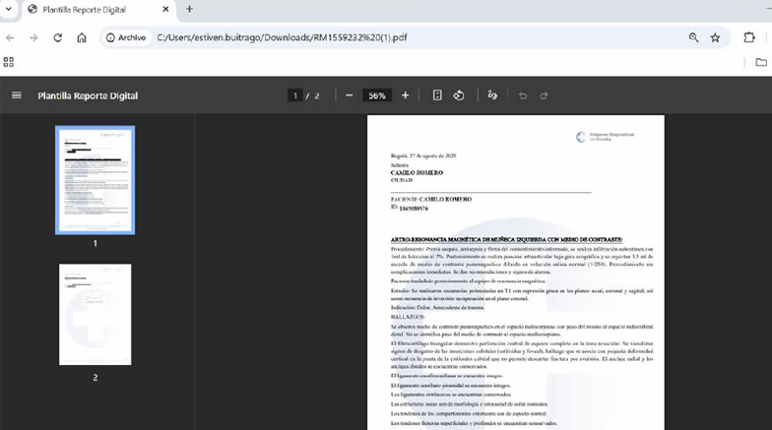Click the fit to page icon
Image resolution: width=772 pixels, height=430 pixels.
click(x=437, y=95)
